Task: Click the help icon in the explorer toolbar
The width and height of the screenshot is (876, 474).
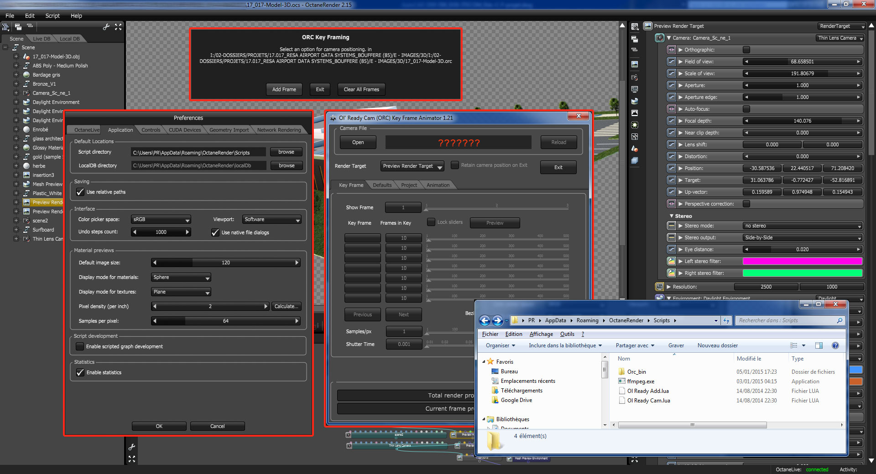Action: coord(835,345)
